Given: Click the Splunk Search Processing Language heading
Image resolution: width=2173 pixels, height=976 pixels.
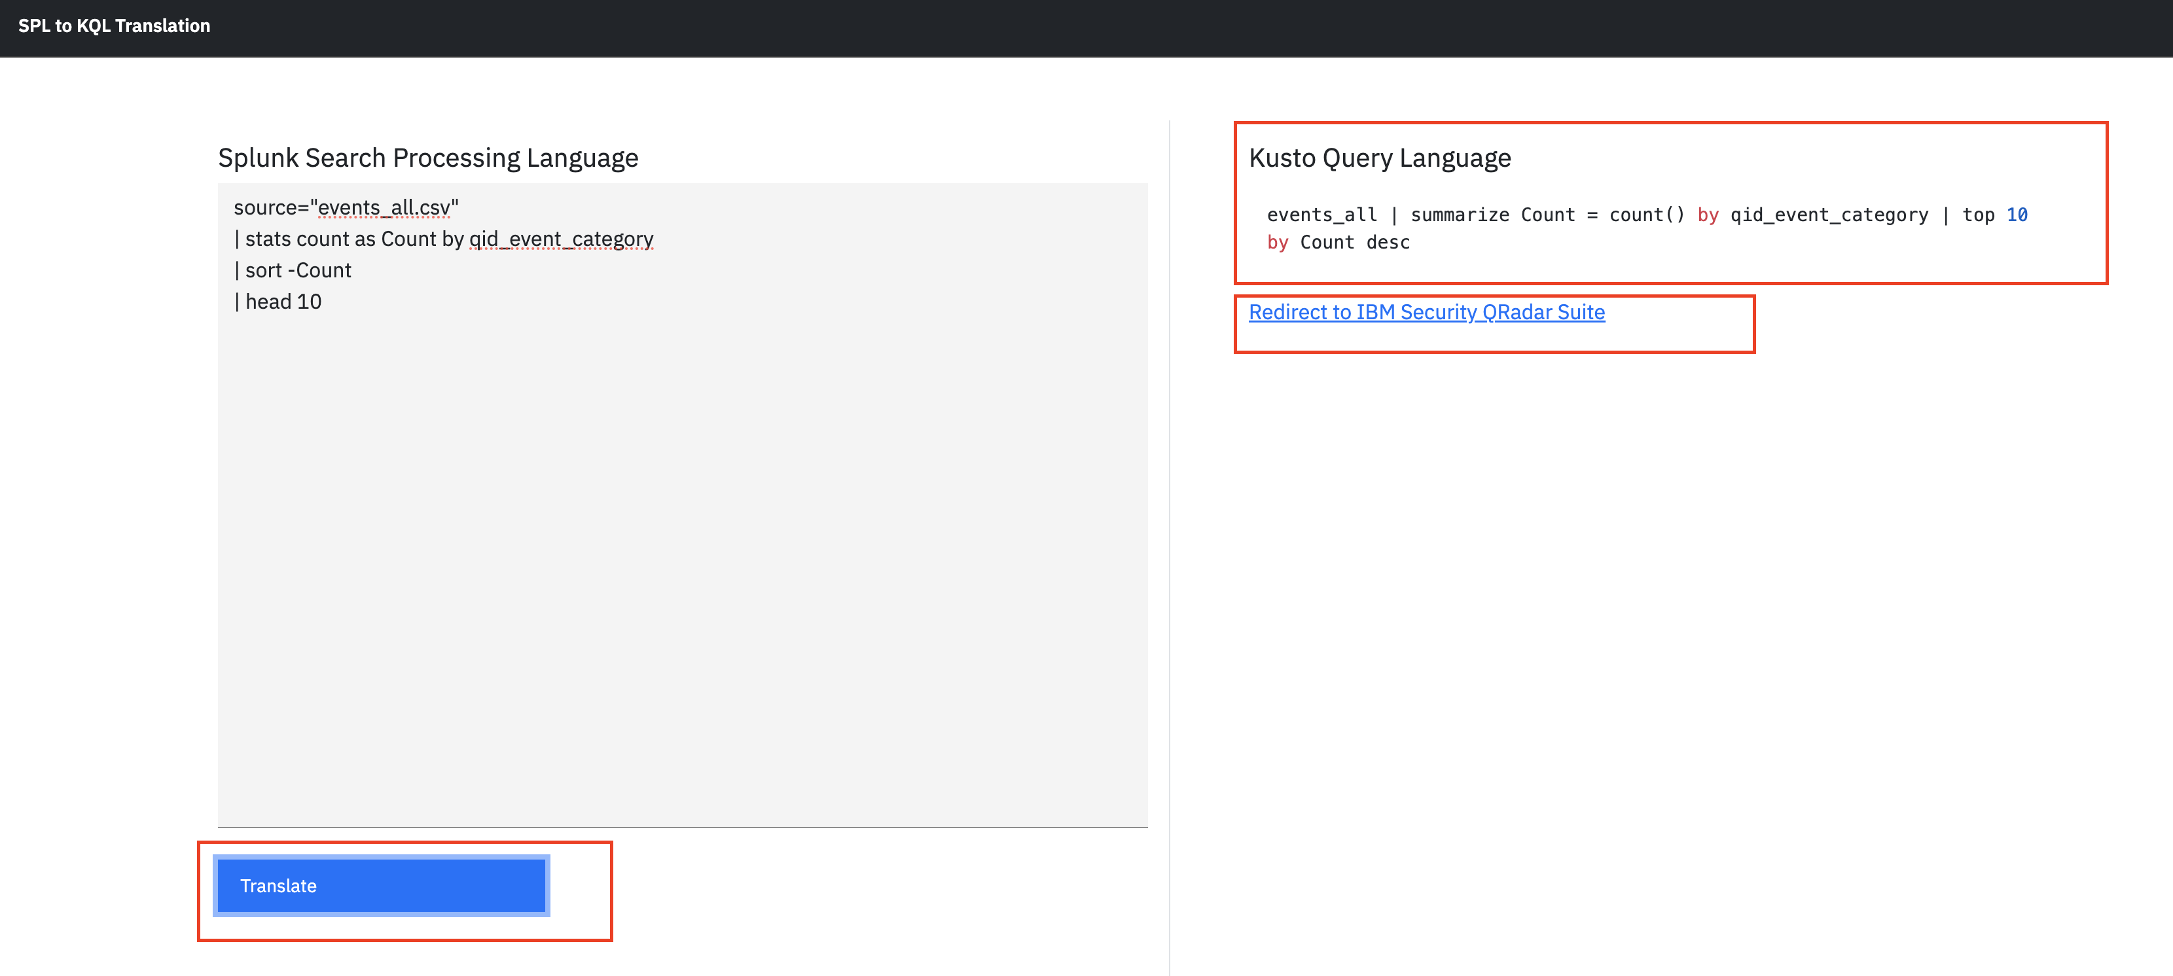Looking at the screenshot, I should pyautogui.click(x=427, y=158).
